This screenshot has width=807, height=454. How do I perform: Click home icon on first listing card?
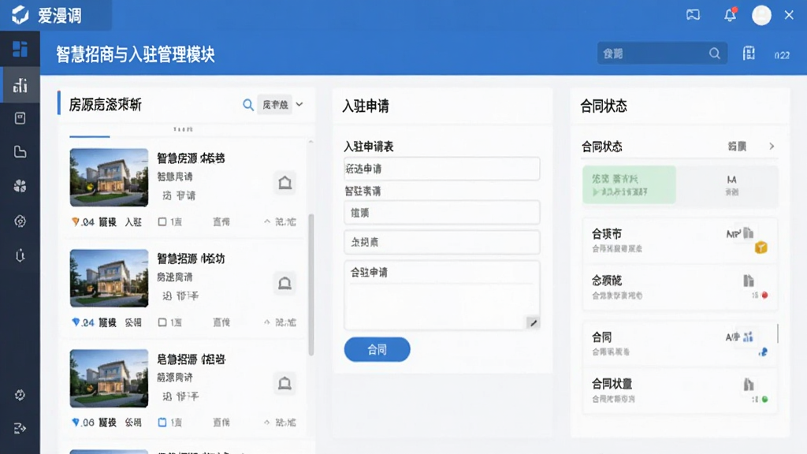(x=284, y=183)
